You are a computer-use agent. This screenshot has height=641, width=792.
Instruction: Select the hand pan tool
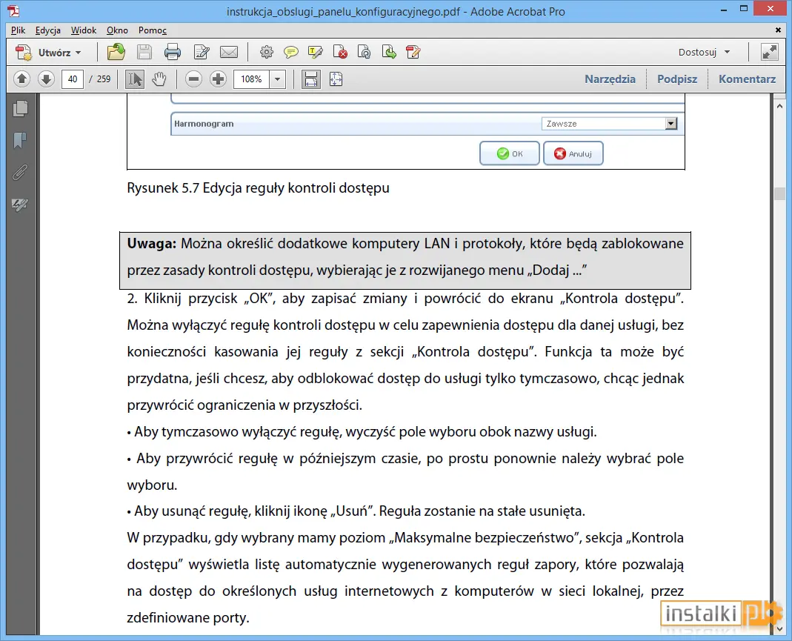coord(159,79)
